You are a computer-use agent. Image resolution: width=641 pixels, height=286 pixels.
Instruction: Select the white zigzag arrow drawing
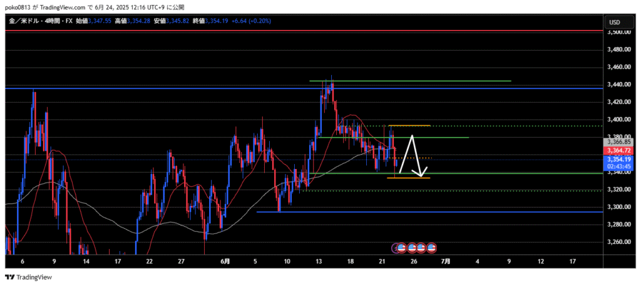point(411,155)
